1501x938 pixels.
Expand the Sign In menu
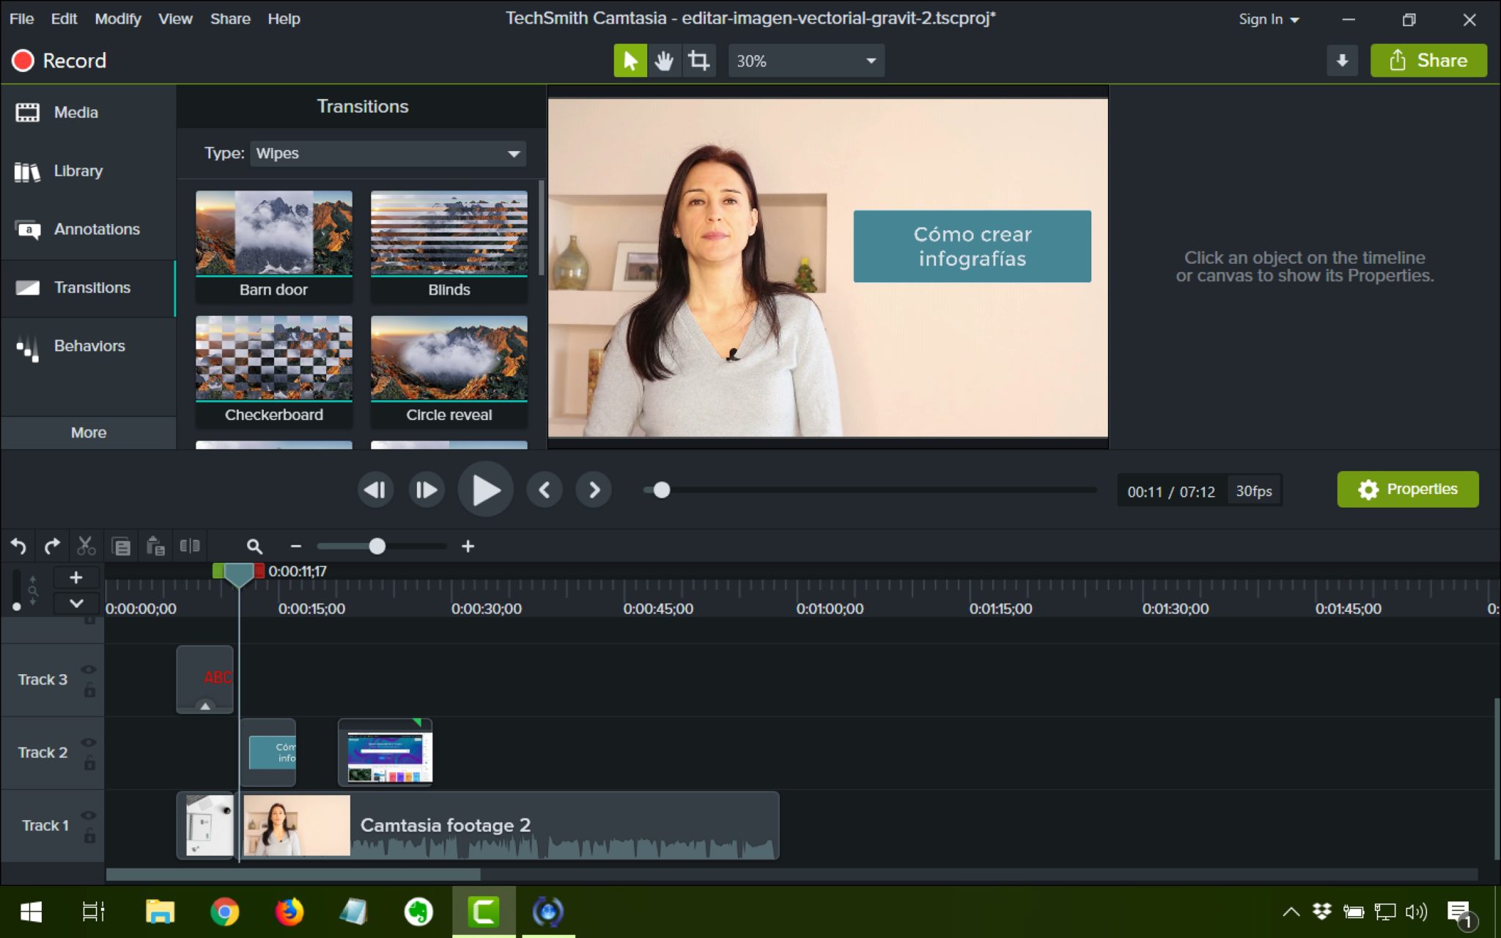pyautogui.click(x=1267, y=19)
